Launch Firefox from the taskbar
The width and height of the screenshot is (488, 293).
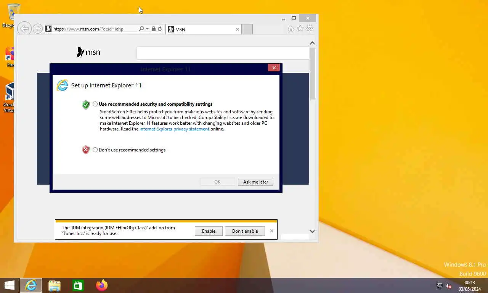(x=102, y=285)
